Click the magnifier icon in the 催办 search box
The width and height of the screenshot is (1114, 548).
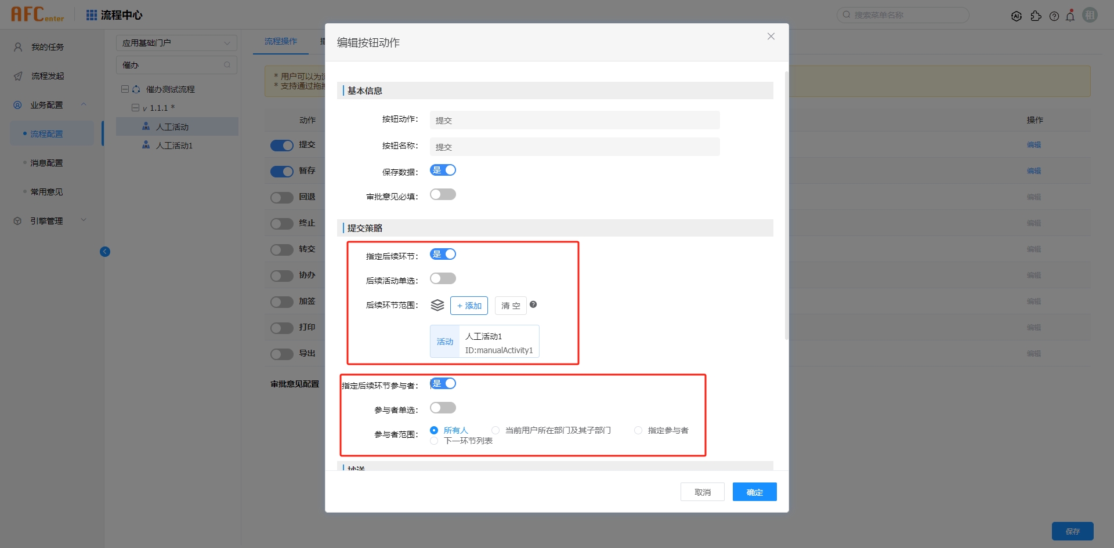(x=227, y=65)
